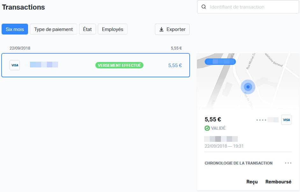Click the download icon on Exporter
Image resolution: width=300 pixels, height=192 pixels.
[x=161, y=29]
